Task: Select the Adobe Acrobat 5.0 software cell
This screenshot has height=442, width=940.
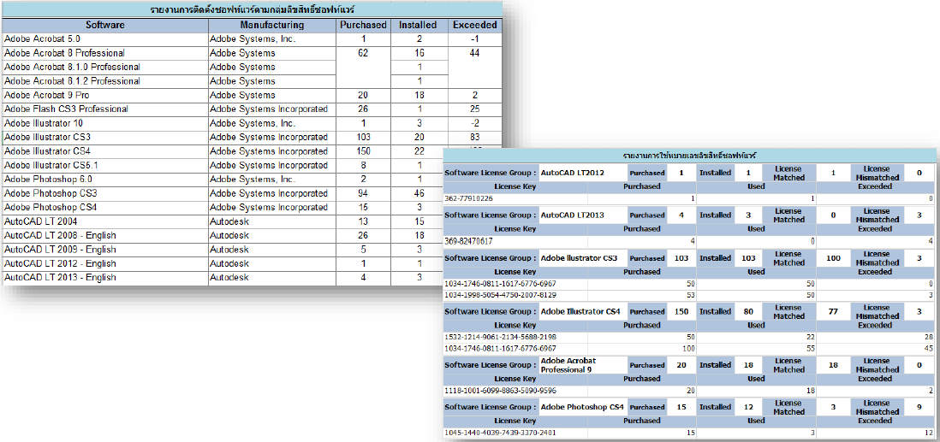Action: pos(105,39)
